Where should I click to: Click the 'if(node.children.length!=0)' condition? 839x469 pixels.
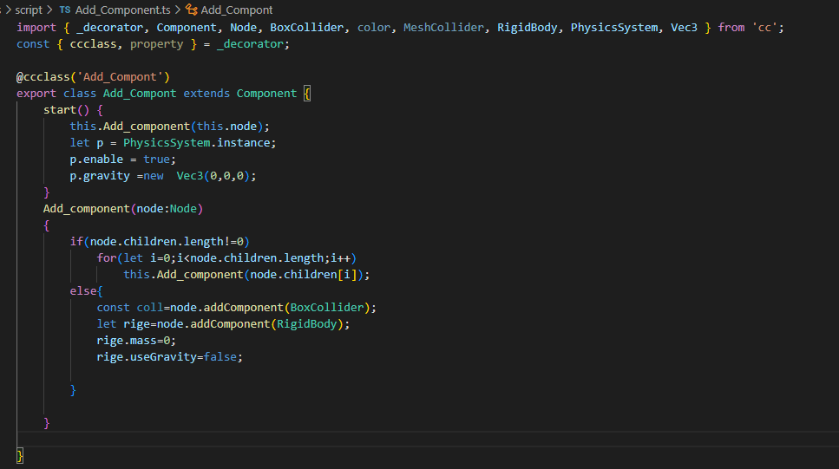[160, 242]
